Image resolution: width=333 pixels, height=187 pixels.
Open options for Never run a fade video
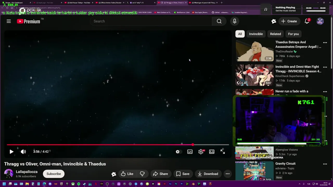325,92
